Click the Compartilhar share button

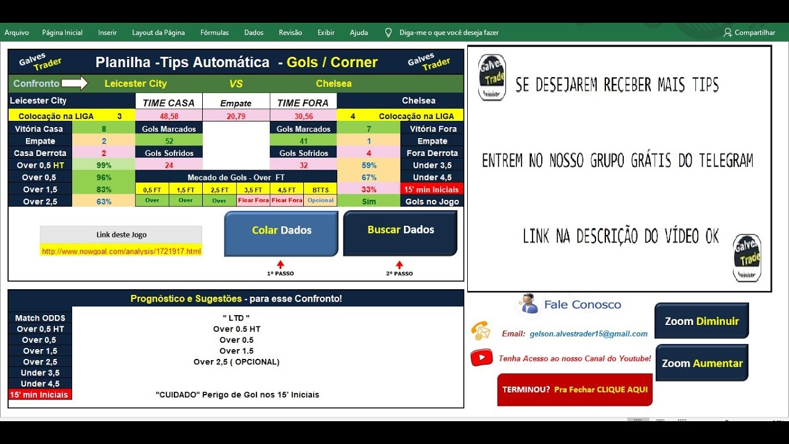pyautogui.click(x=750, y=33)
